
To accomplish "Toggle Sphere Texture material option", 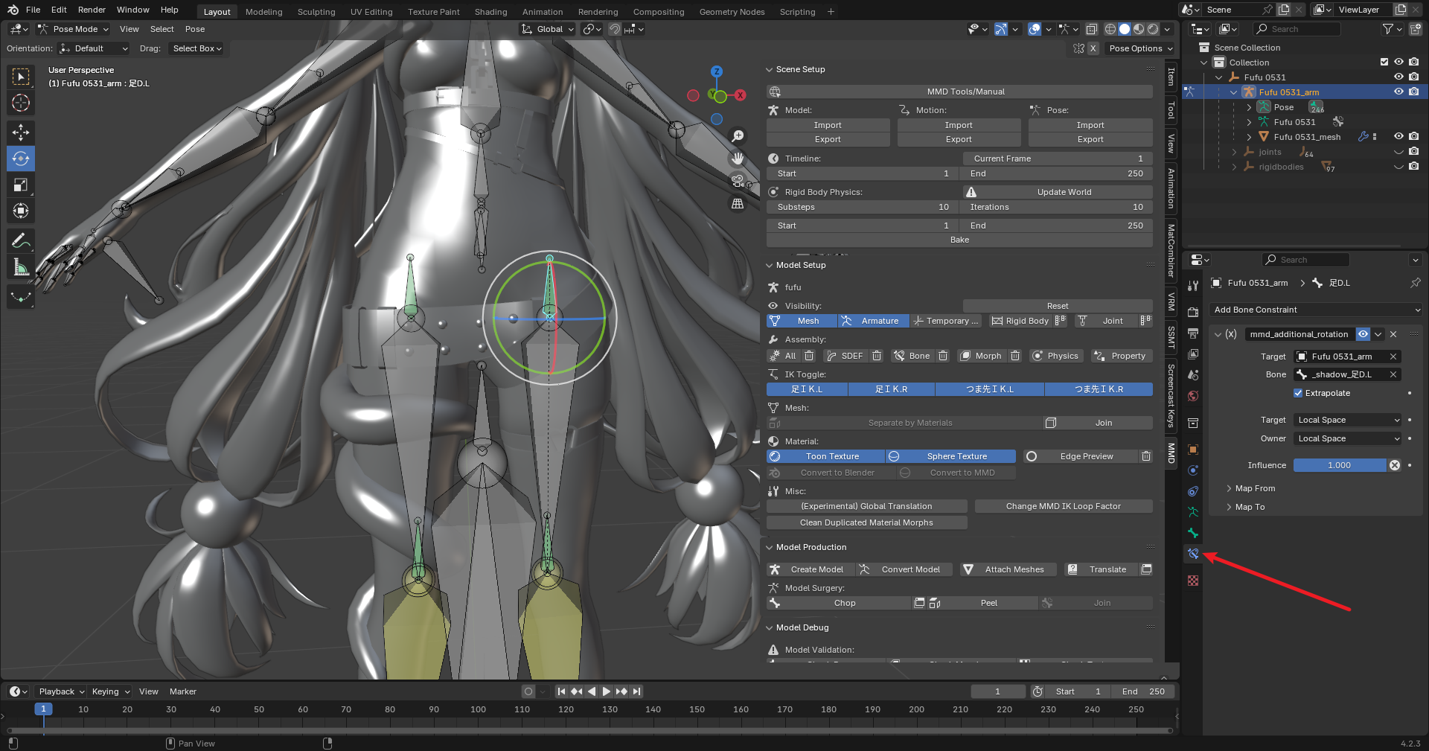I will click(x=950, y=456).
